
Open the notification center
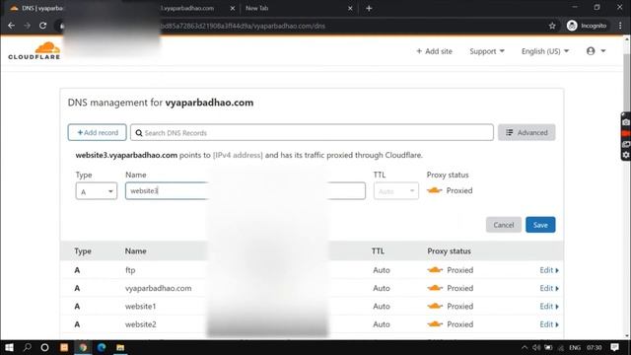coord(614,347)
